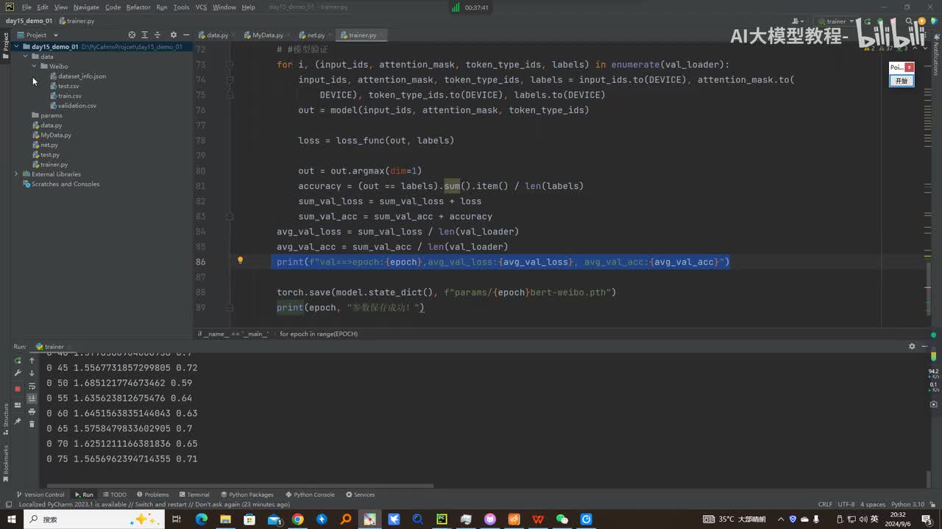Open Chrome from taskbar
Image resolution: width=942 pixels, height=529 pixels.
[x=297, y=519]
